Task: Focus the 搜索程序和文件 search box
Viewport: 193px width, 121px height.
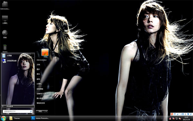Action: point(18,111)
